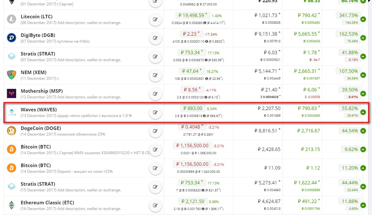
Task: Click the Stratis logo in the 07 December row
Action: pos(11,56)
